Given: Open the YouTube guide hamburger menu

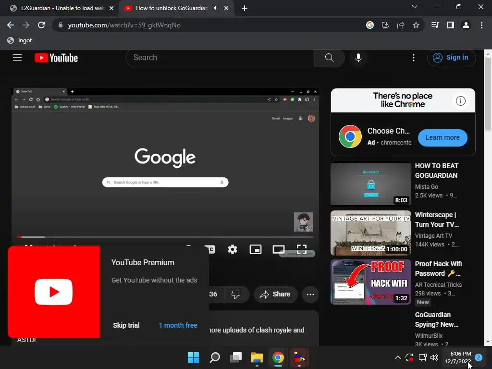Looking at the screenshot, I should tap(17, 58).
